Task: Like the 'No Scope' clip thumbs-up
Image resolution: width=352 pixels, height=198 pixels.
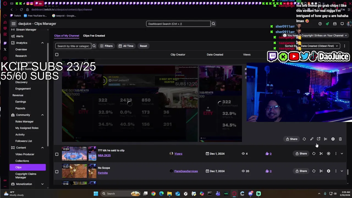Action: [267, 171]
